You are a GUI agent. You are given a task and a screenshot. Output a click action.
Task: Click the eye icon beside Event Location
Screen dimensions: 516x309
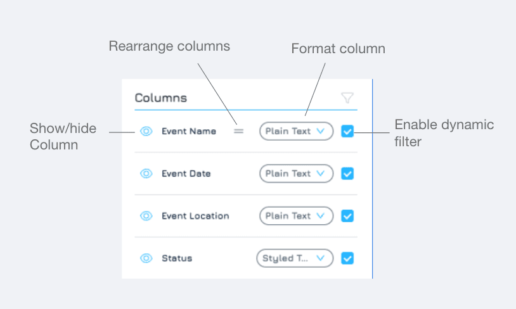146,216
